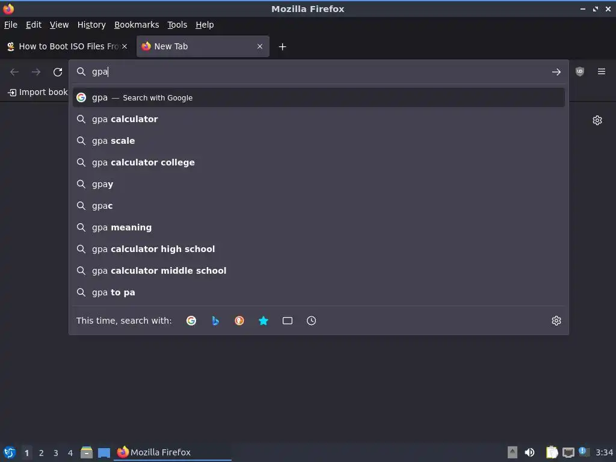This screenshot has height=462, width=616.
Task: Click the Firefox window menu icon in title bar
Action: click(x=8, y=8)
